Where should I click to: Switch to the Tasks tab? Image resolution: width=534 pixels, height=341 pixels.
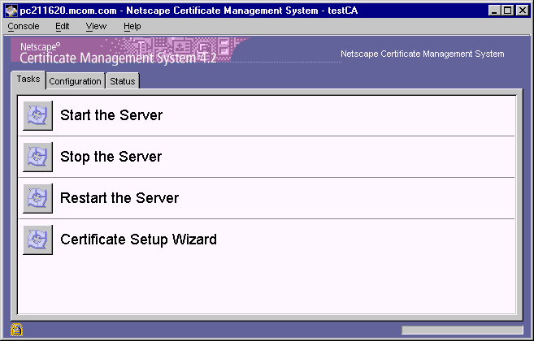(x=28, y=80)
